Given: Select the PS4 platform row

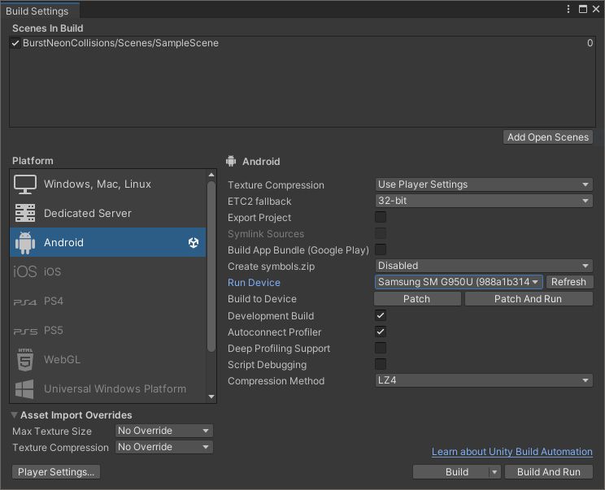Looking at the screenshot, I should coord(108,301).
